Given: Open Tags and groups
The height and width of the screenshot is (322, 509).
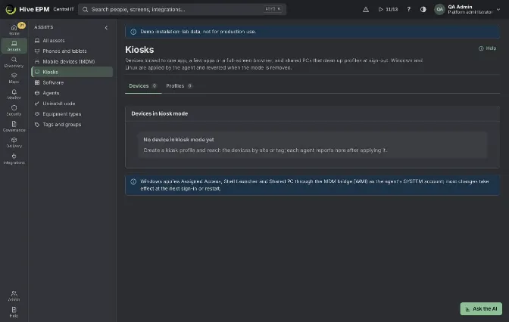Looking at the screenshot, I should (72, 125).
